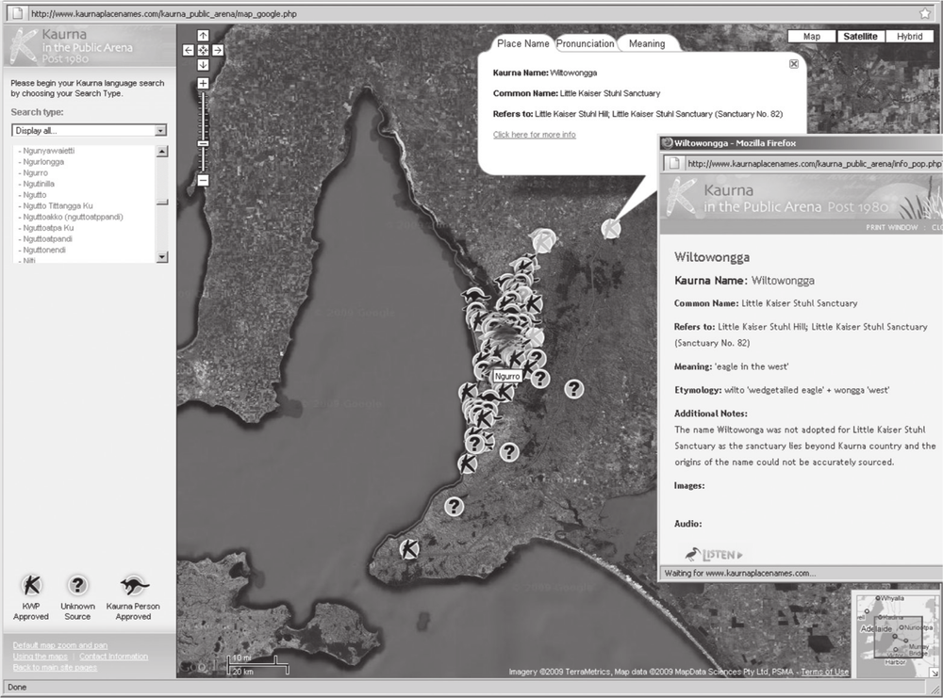Choose Ngunyawaietti in the place list

48,151
